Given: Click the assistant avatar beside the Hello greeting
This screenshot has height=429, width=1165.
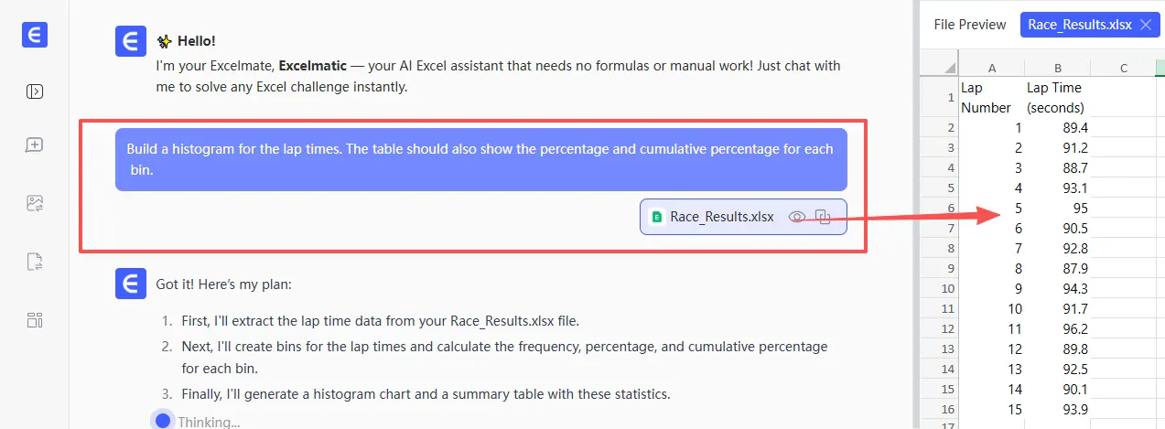Looking at the screenshot, I should [131, 42].
